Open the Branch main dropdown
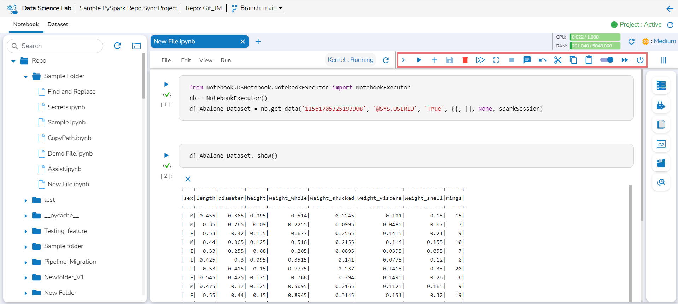Viewport: 678px width, 304px height. (273, 8)
